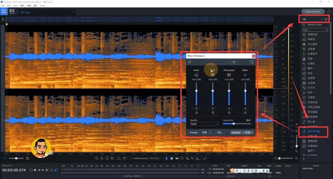Collapse the Repair module section
The image size is (333, 179).
pos(327,30)
